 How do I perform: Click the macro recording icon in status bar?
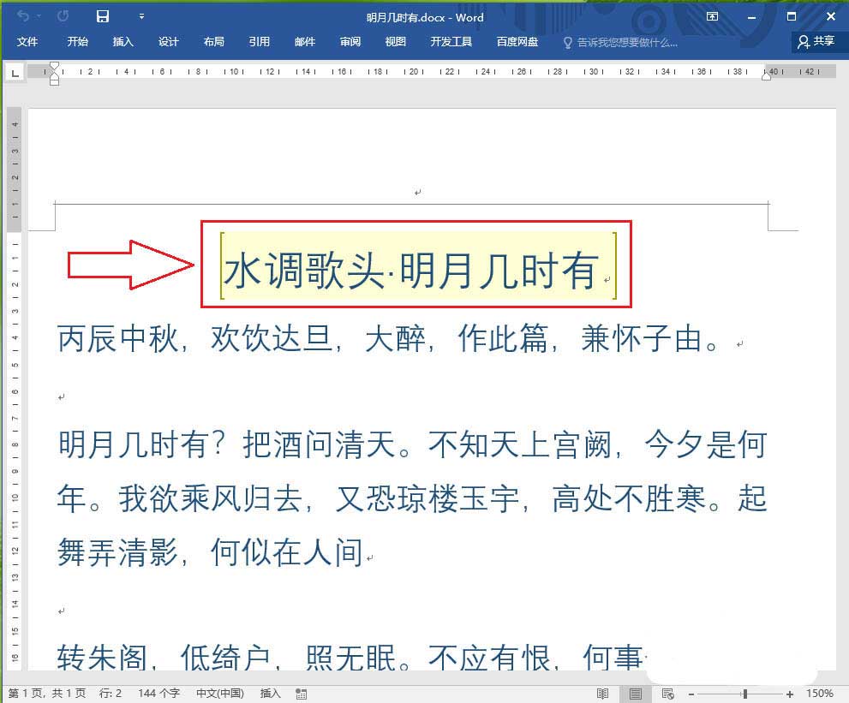pyautogui.click(x=302, y=694)
